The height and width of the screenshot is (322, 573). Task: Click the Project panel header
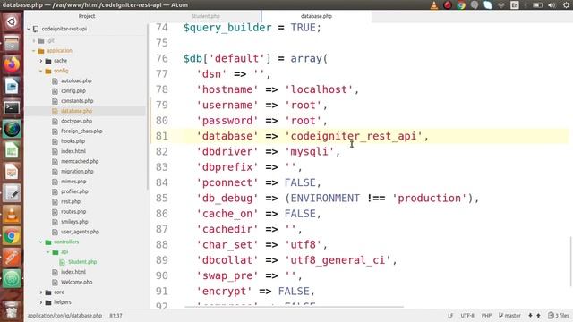pos(87,16)
